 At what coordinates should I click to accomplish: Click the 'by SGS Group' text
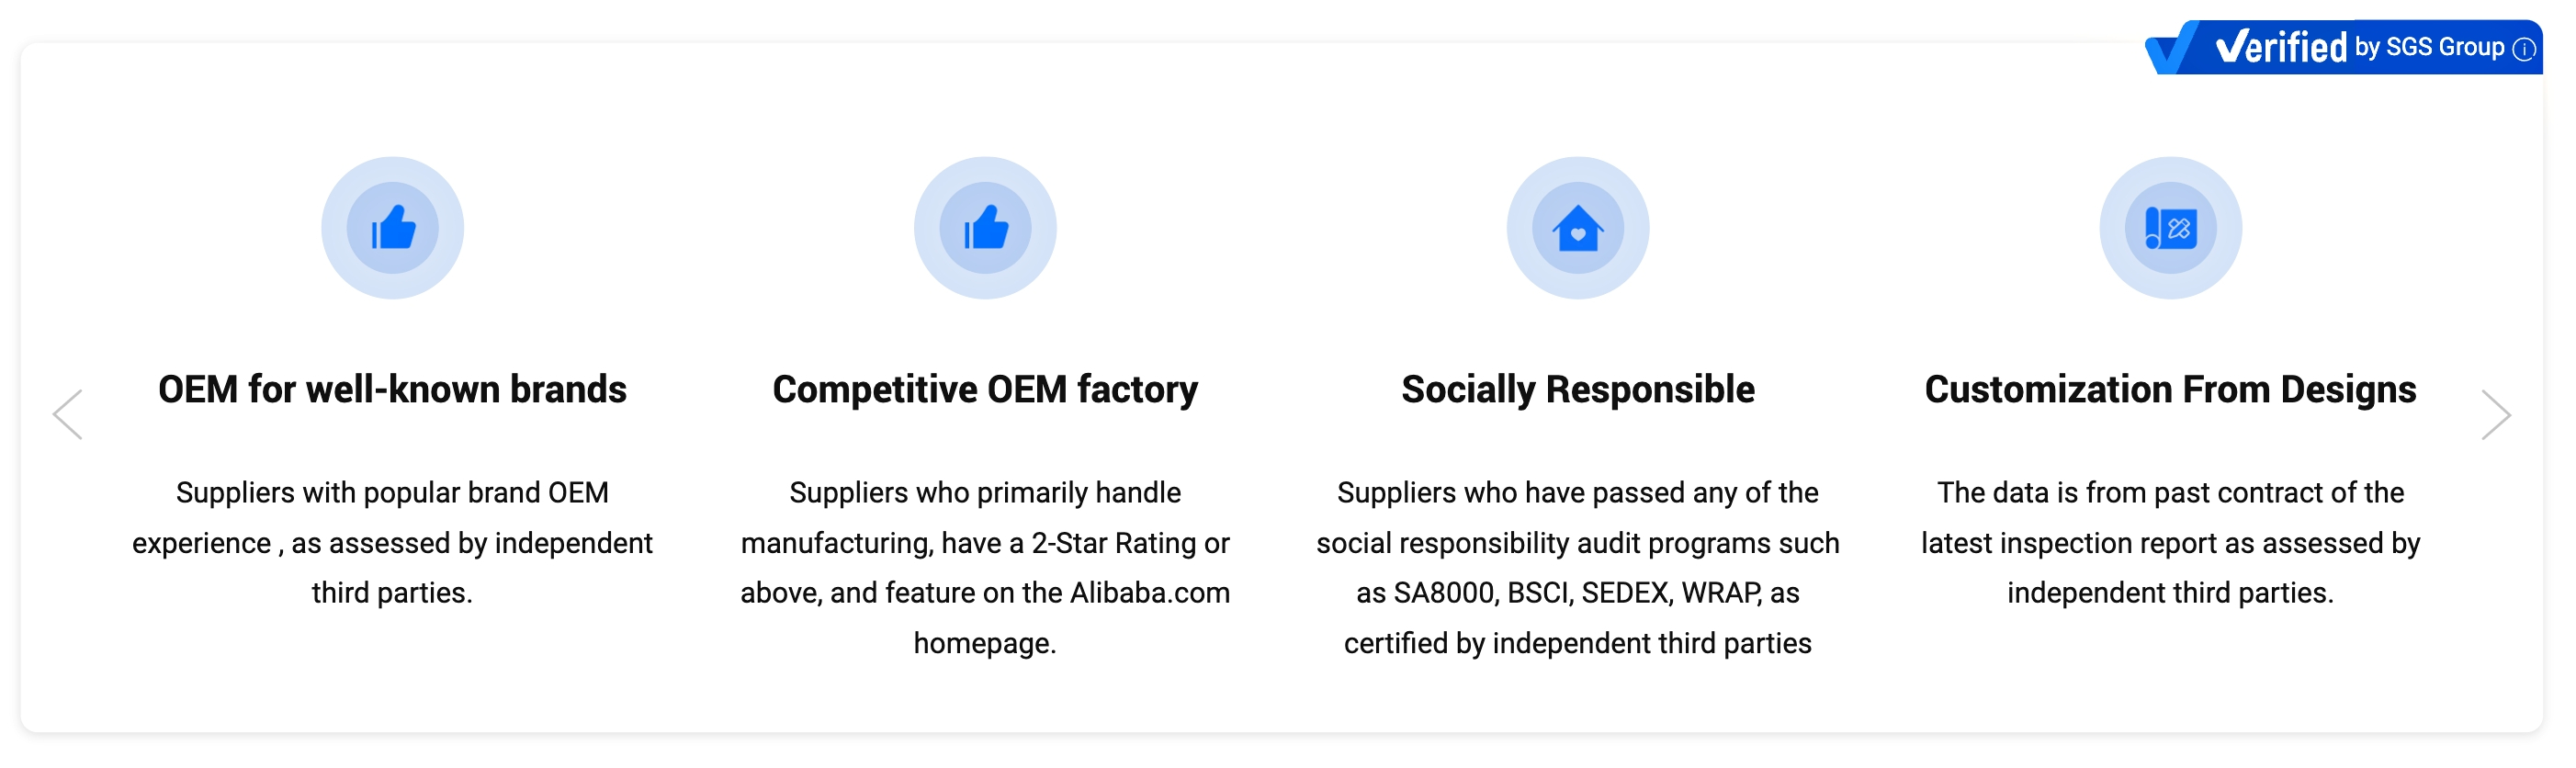2429,47
